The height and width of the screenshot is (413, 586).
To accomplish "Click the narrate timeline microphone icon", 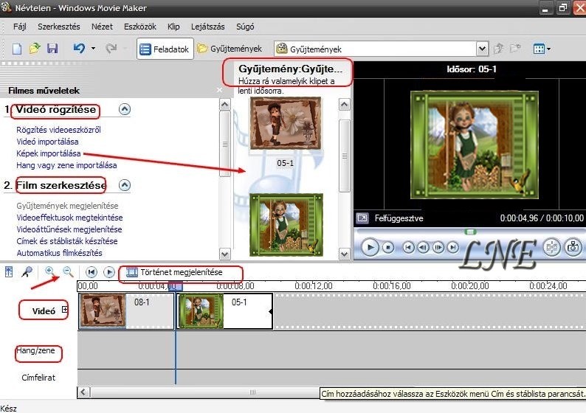I will click(x=27, y=272).
